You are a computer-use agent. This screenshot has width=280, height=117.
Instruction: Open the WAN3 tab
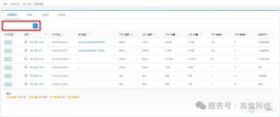coord(62,15)
